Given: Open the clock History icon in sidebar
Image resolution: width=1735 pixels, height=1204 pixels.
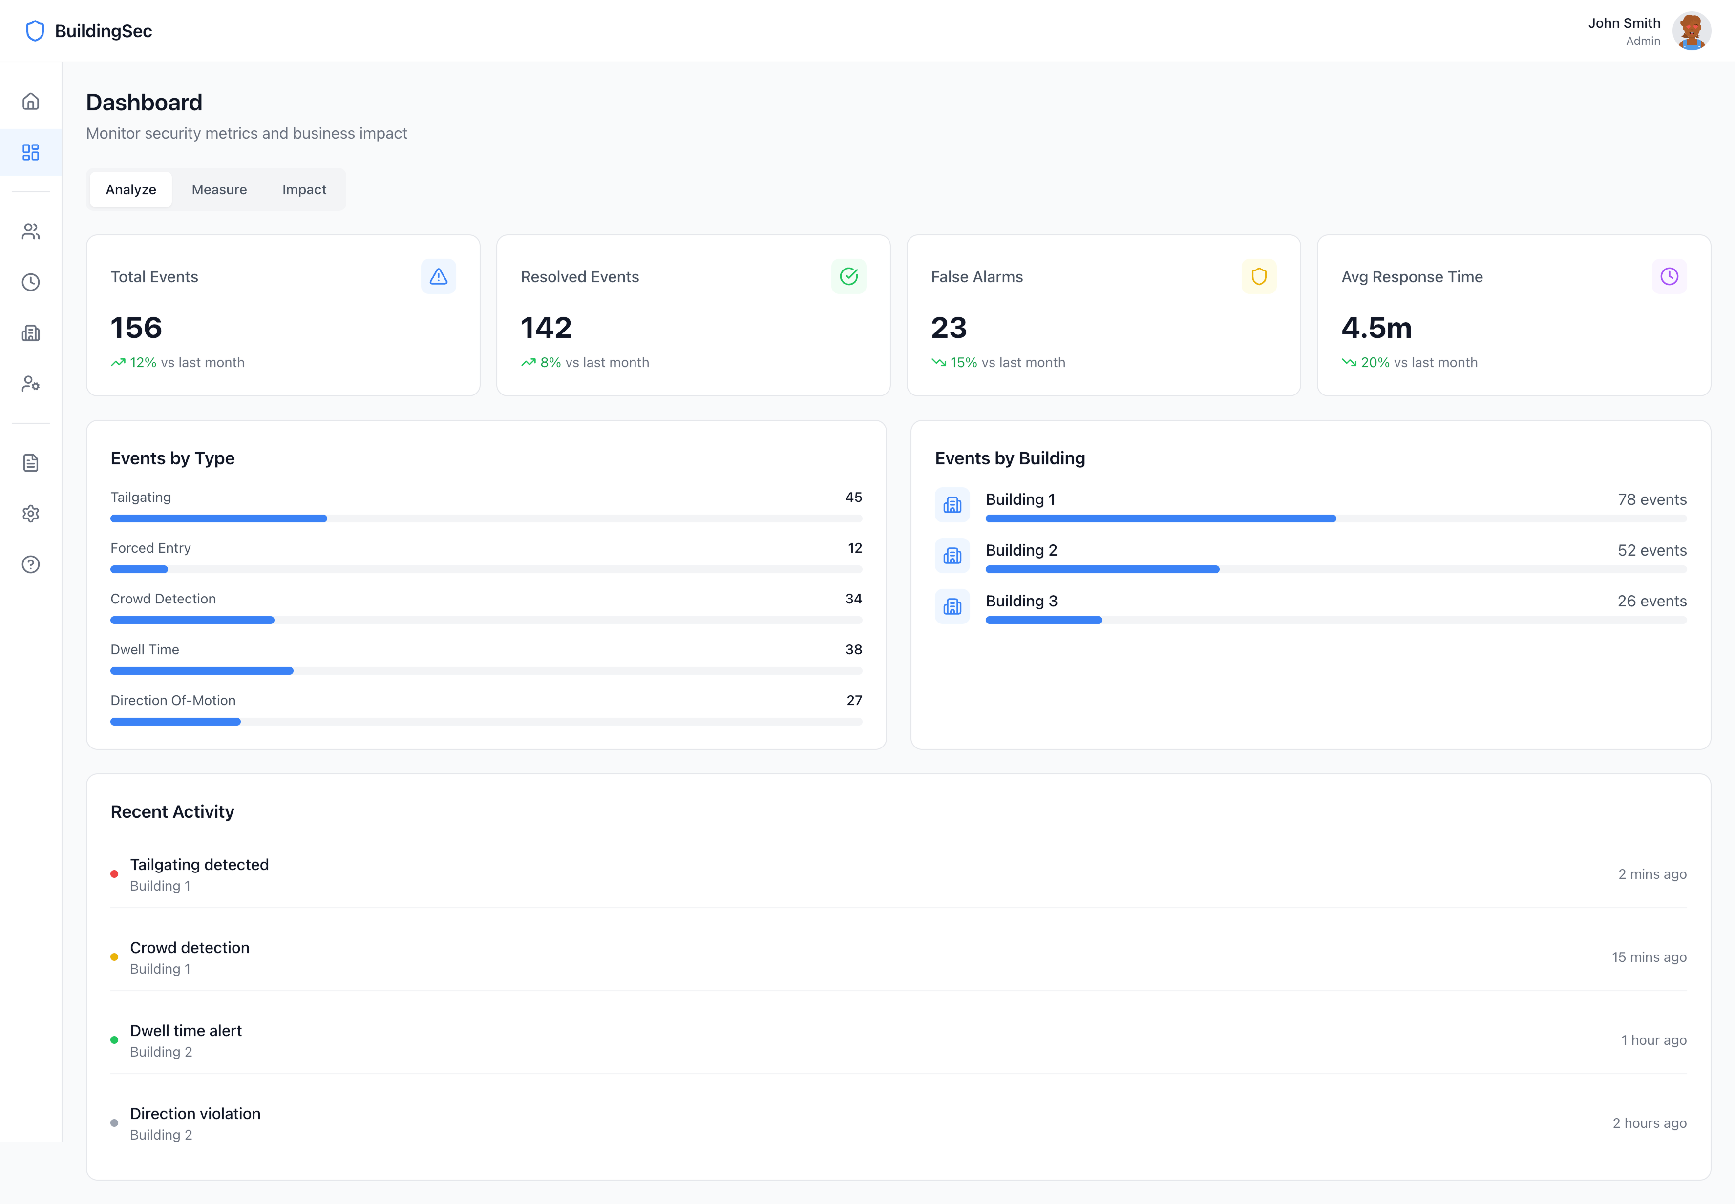Looking at the screenshot, I should [x=31, y=282].
